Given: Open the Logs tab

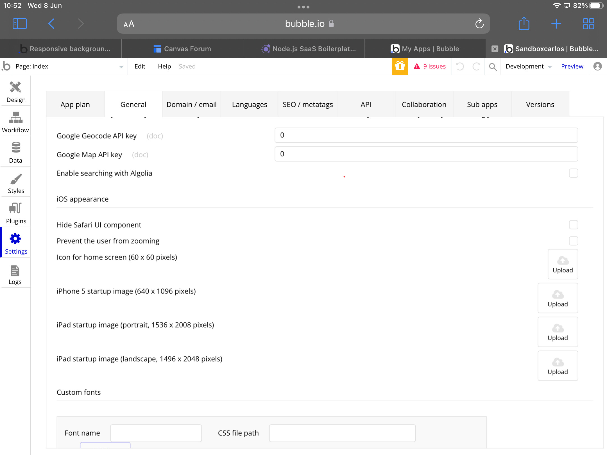Looking at the screenshot, I should (15, 274).
